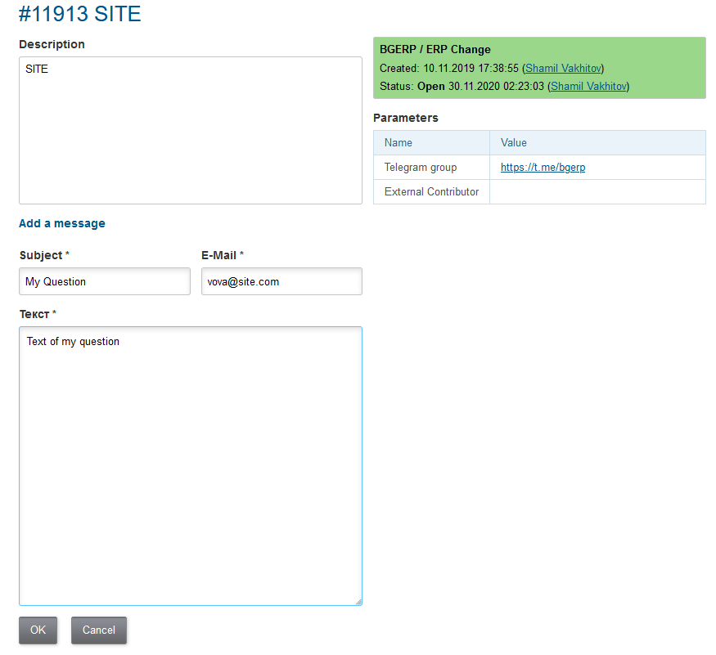Click the 'External Contributor' parameter name cell

431,192
